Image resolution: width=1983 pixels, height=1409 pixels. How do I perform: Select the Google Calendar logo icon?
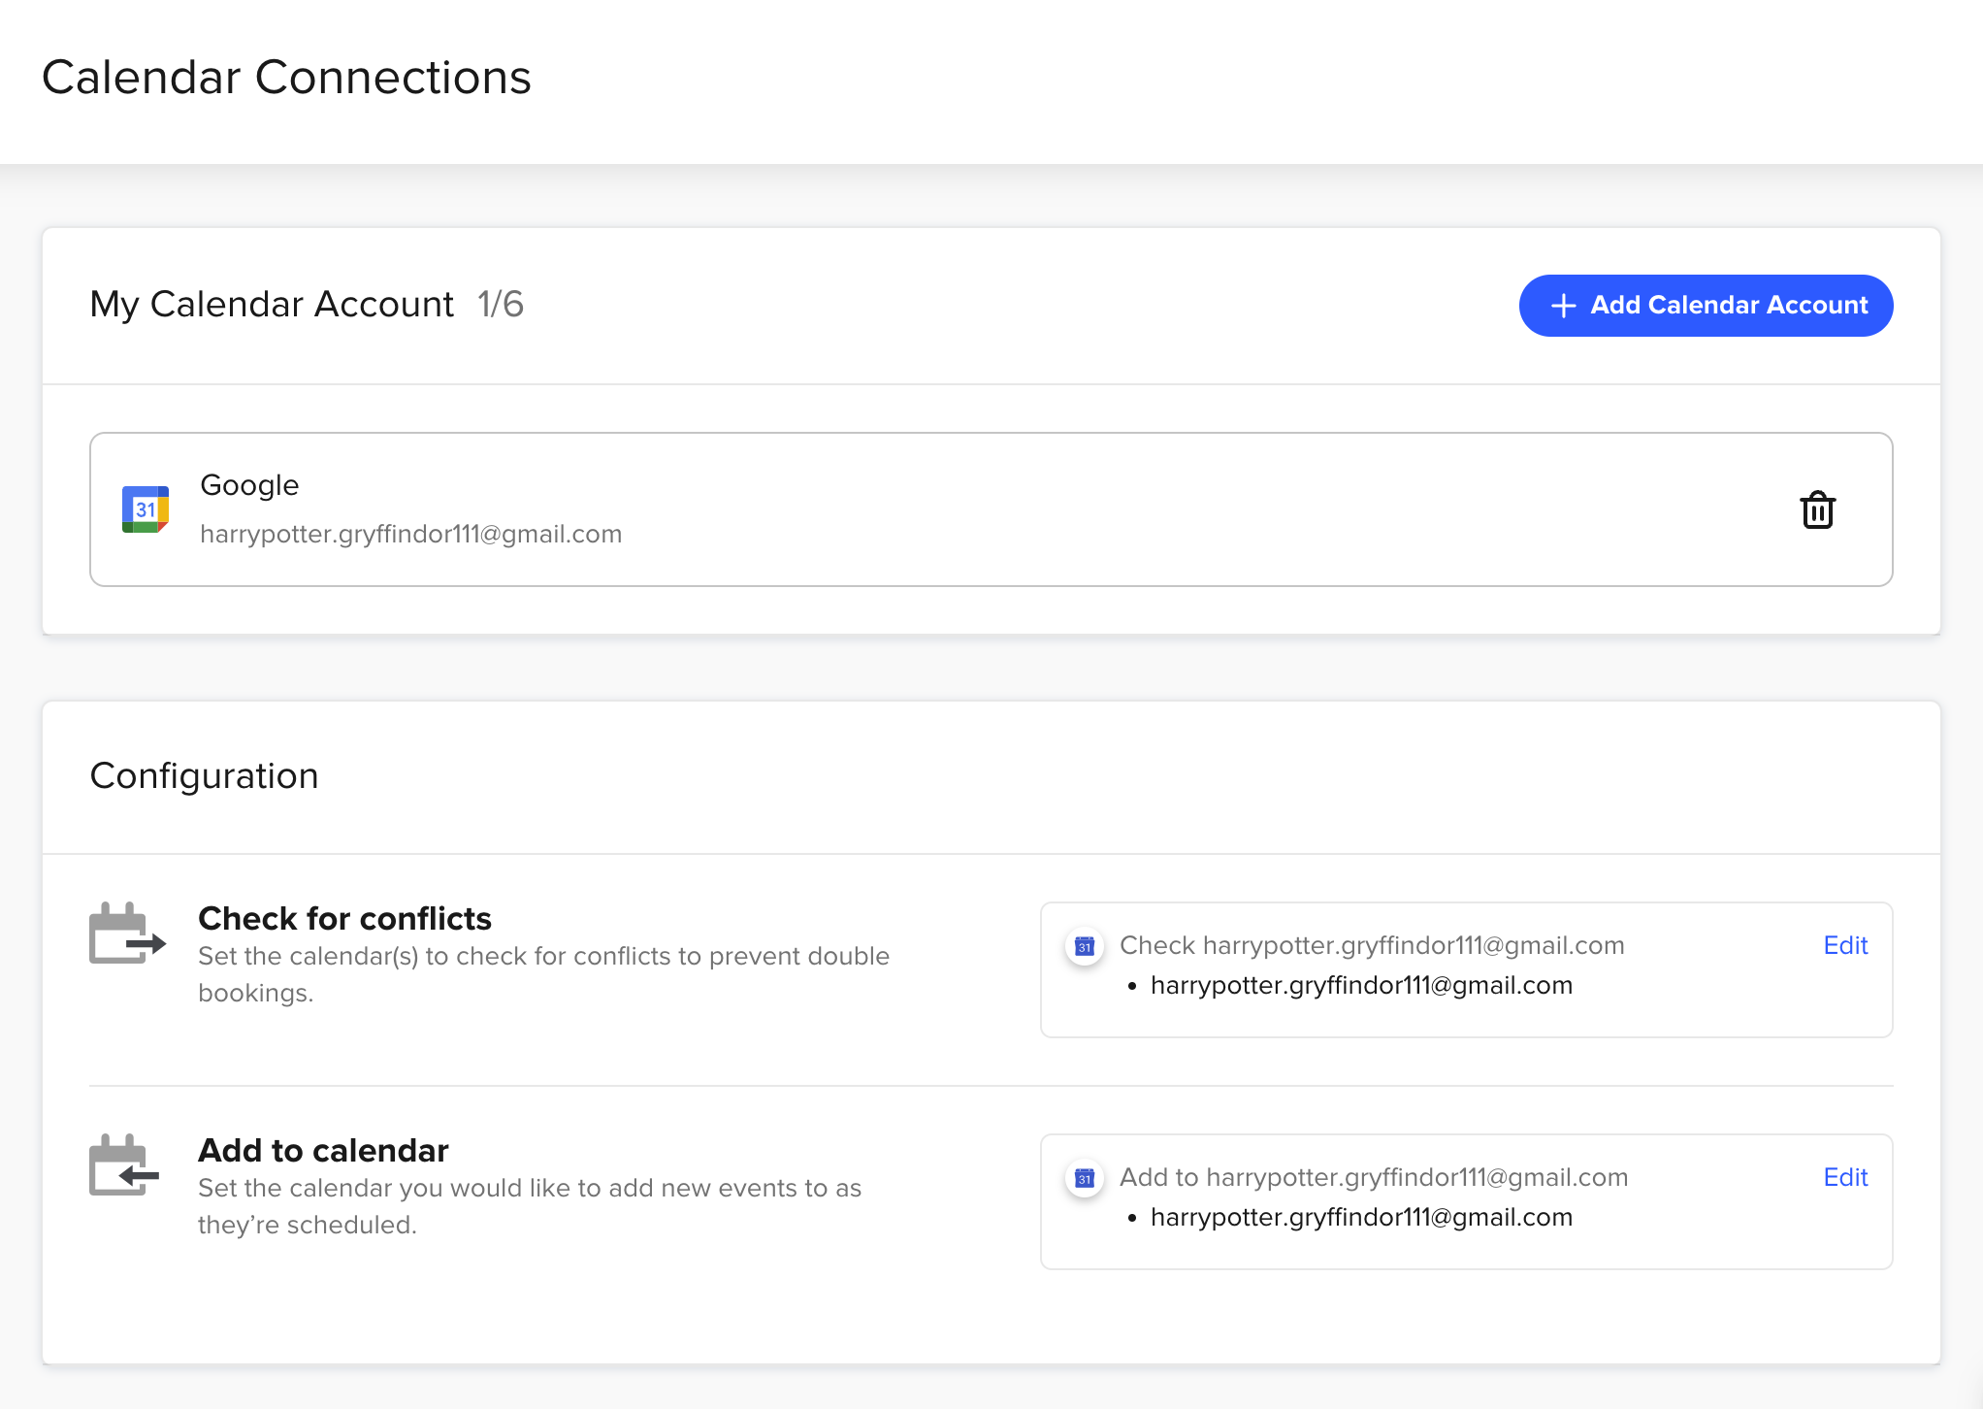click(146, 508)
